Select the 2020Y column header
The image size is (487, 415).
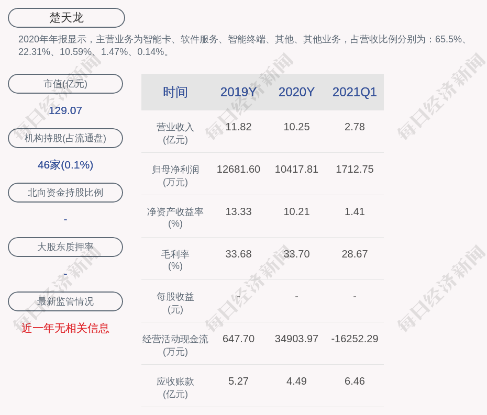[x=296, y=92]
